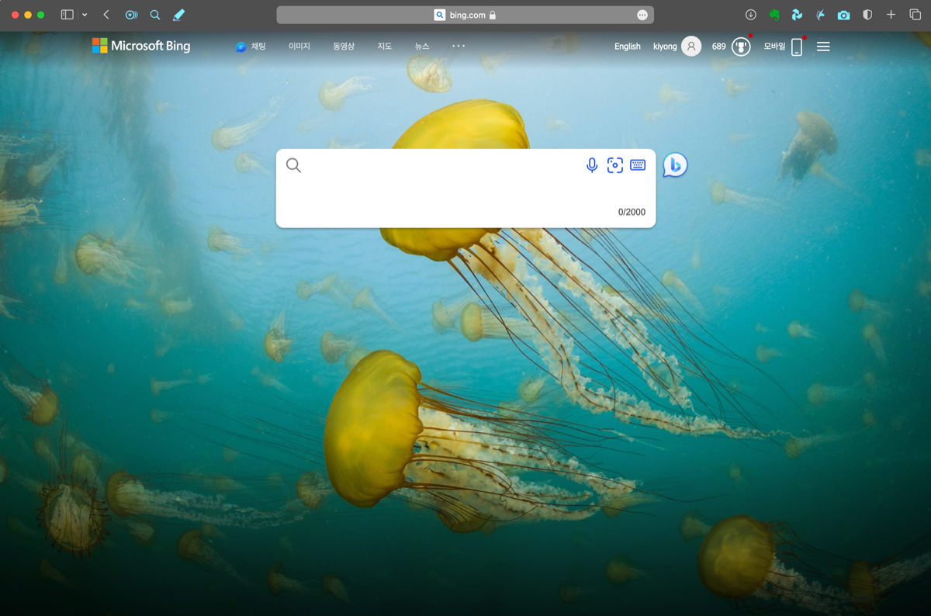Click the mobile phone icon
The height and width of the screenshot is (616, 931).
(797, 47)
